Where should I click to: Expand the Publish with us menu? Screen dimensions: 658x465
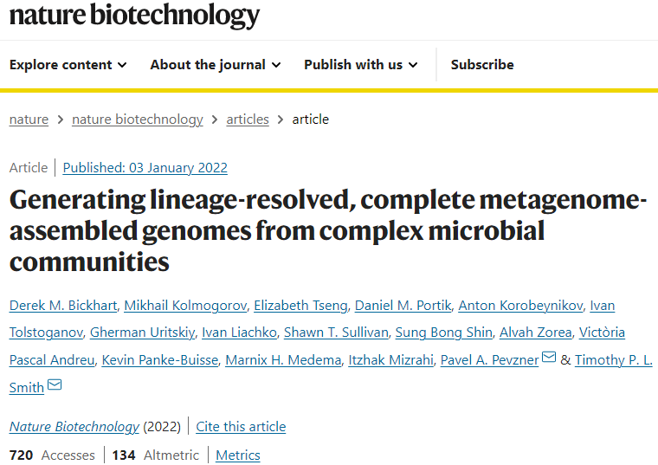[x=360, y=65]
